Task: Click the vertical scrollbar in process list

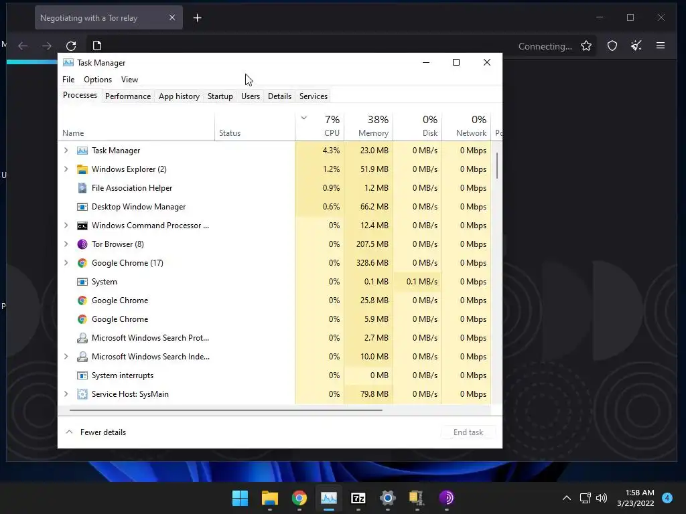Action: click(497, 166)
